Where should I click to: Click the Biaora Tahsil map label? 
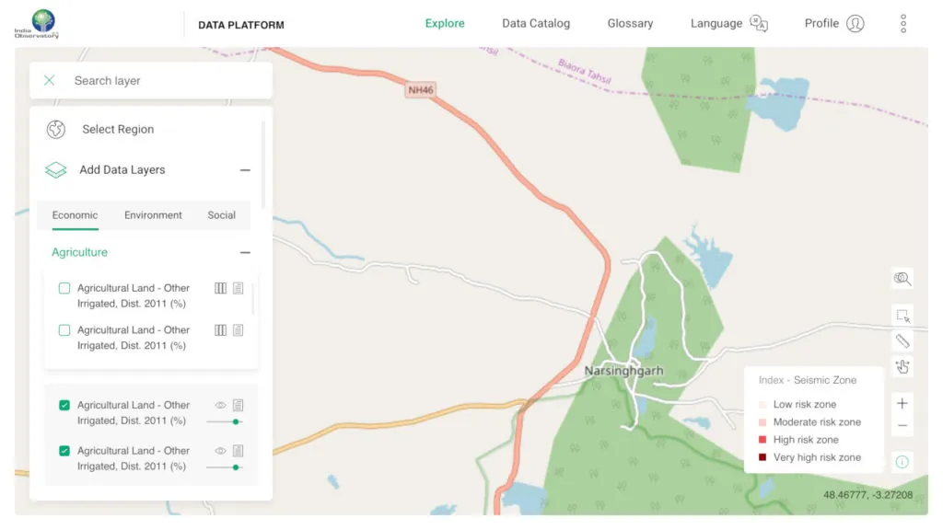click(x=584, y=72)
